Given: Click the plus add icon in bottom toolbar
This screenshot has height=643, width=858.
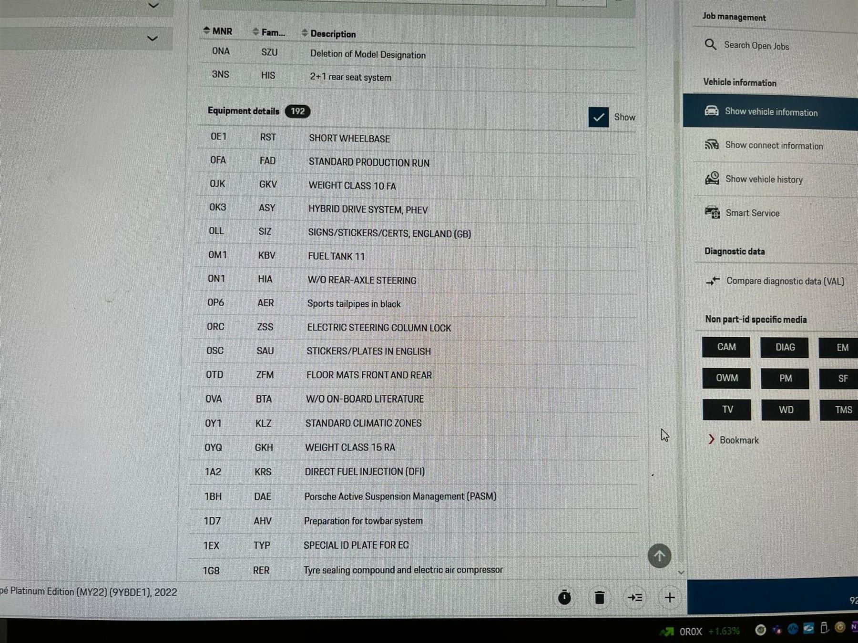Looking at the screenshot, I should tap(669, 597).
